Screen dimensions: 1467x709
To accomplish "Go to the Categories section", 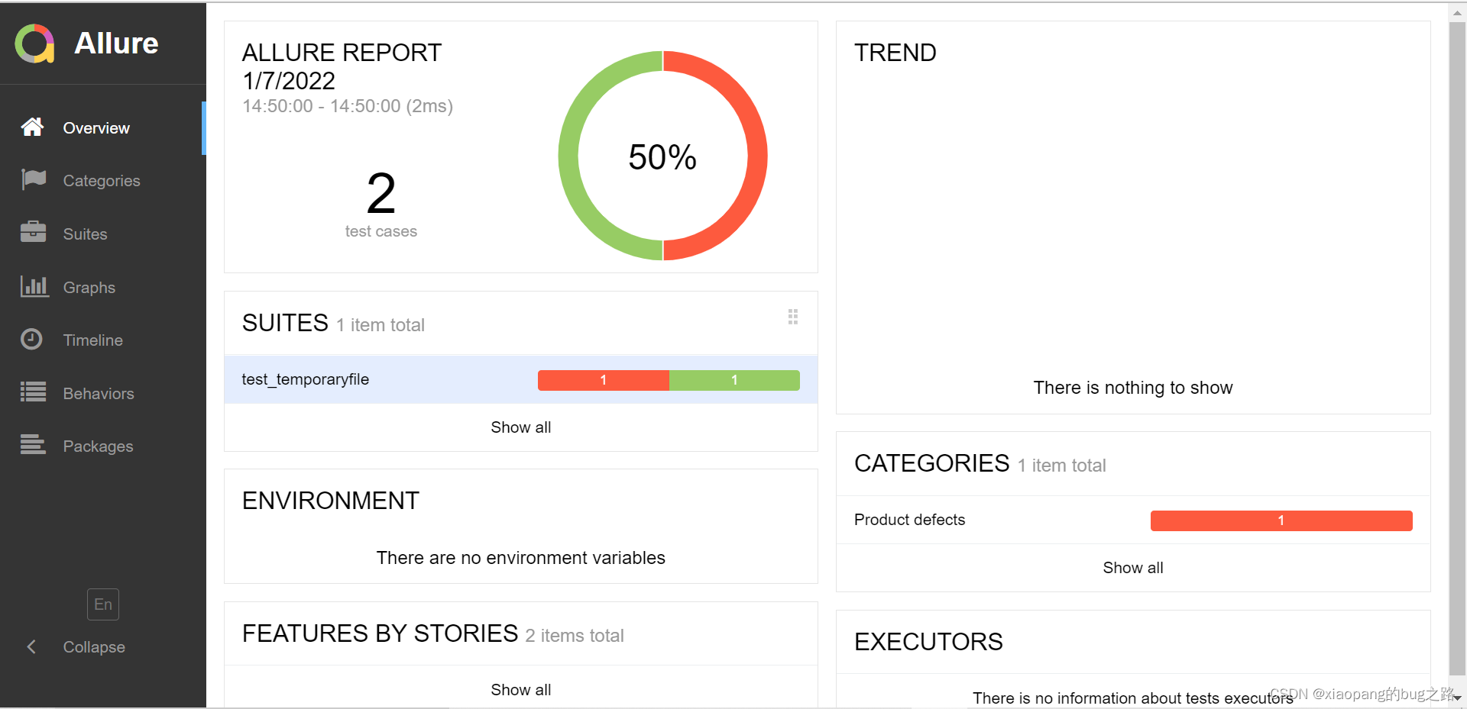I will coord(103,181).
